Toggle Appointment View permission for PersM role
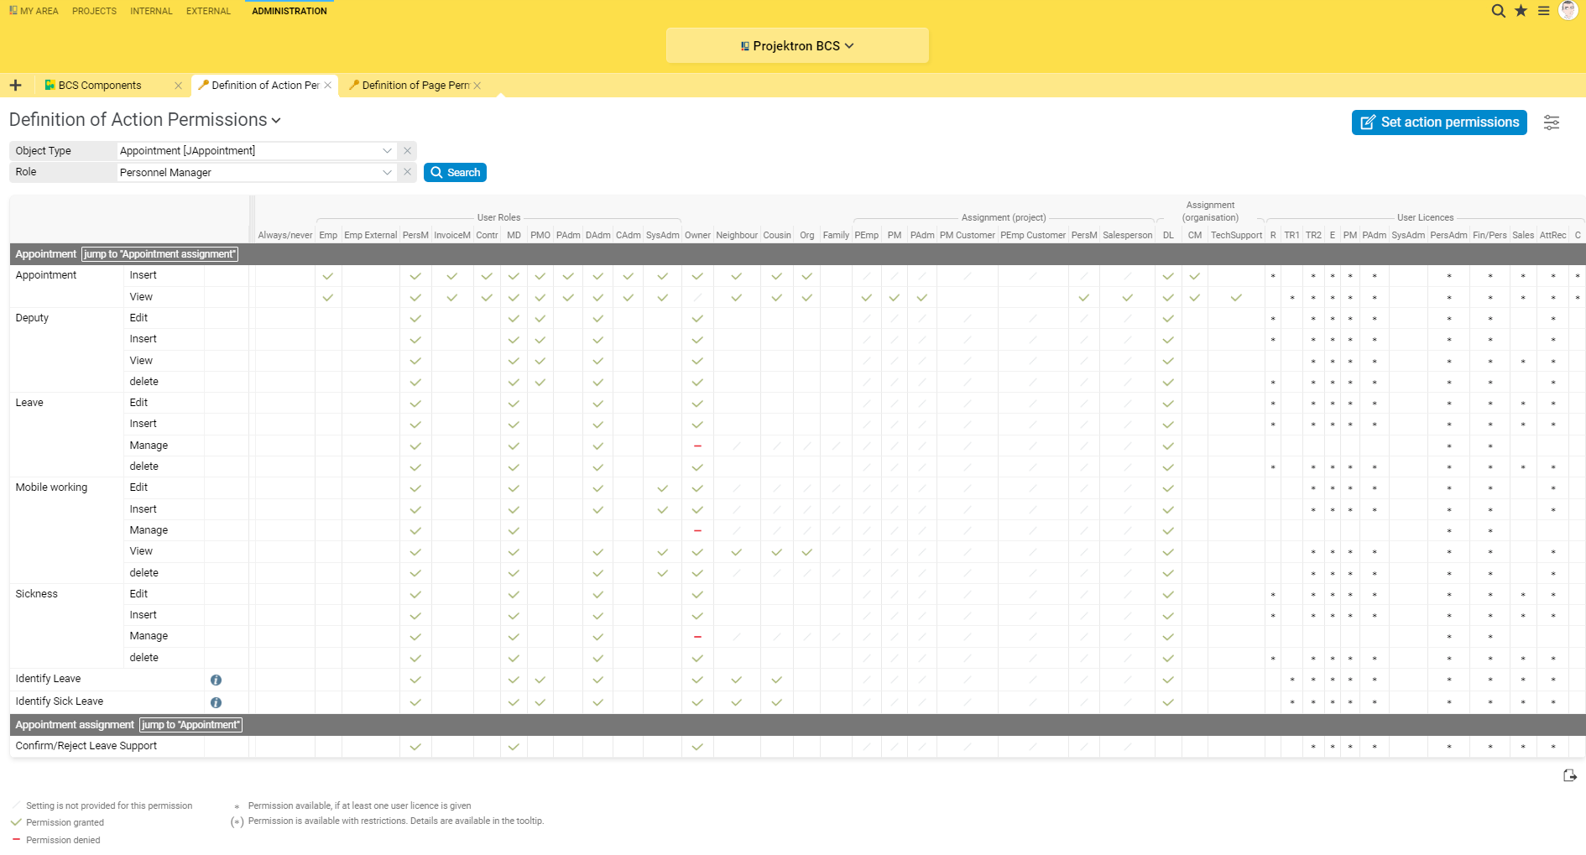 pos(415,297)
